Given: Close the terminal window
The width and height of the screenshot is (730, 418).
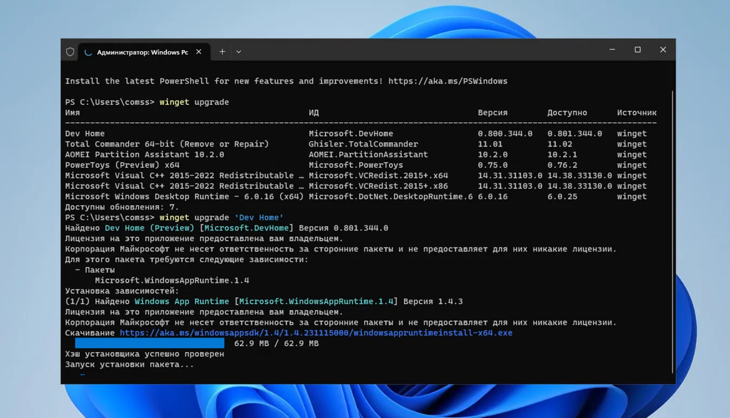Looking at the screenshot, I should click(x=663, y=50).
